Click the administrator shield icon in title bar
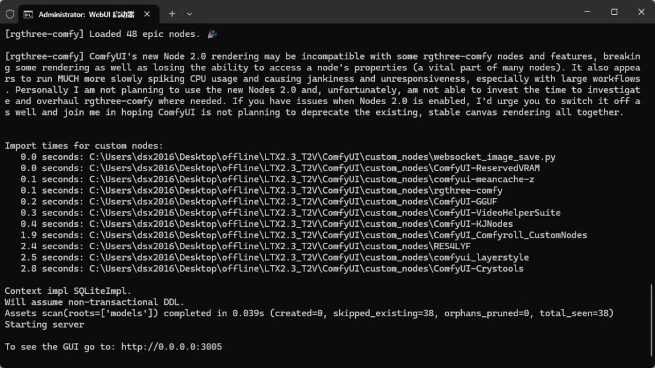The width and height of the screenshot is (655, 368). (x=10, y=13)
